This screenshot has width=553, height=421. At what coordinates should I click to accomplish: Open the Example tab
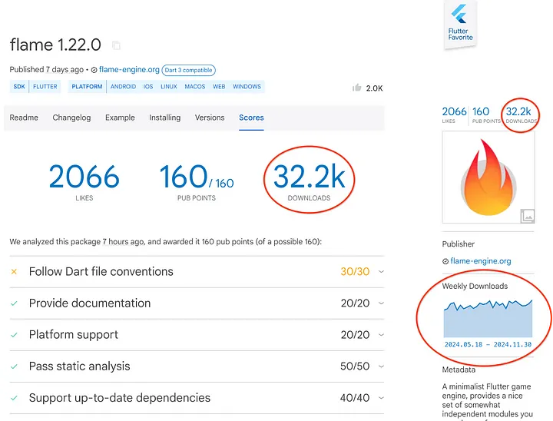click(x=120, y=118)
